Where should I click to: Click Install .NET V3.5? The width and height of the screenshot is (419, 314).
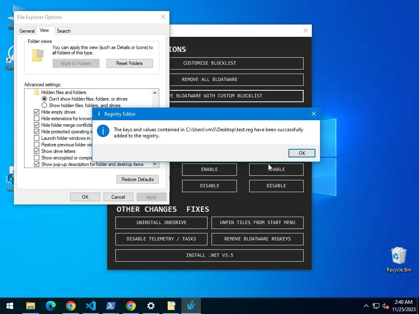click(x=209, y=256)
